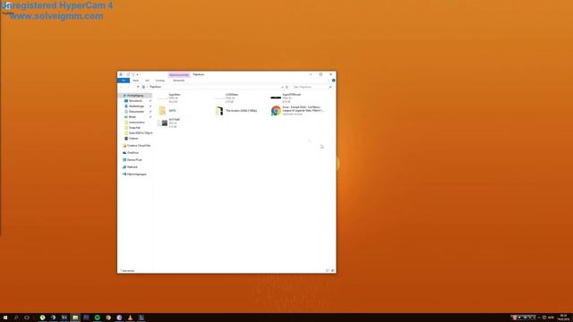This screenshot has height=322, width=573.
Task: Open Nedlastinger in the navigation pane
Action: [136, 106]
